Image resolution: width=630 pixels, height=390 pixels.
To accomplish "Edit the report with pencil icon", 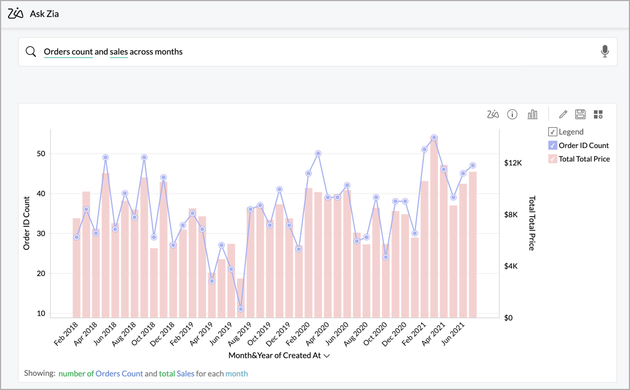I will (563, 114).
